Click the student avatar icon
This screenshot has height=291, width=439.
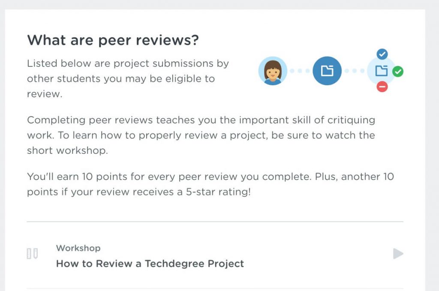pos(273,71)
